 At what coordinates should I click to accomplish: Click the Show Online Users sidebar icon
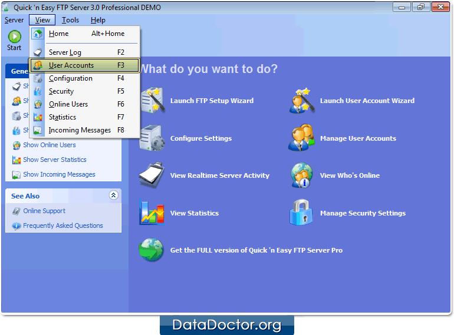pos(17,145)
